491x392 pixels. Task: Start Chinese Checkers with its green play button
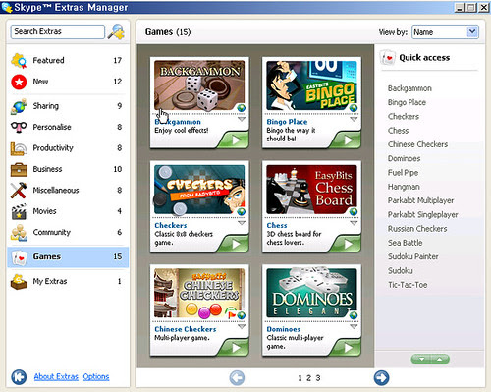click(x=234, y=348)
